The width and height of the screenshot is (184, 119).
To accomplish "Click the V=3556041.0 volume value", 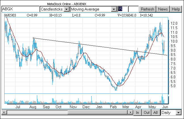I will point(127,15).
